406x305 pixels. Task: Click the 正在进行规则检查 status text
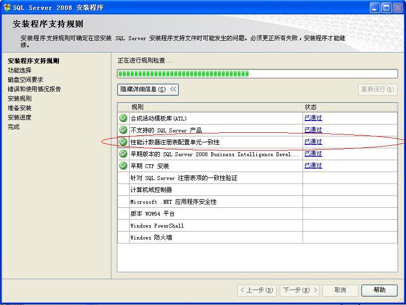pos(145,61)
